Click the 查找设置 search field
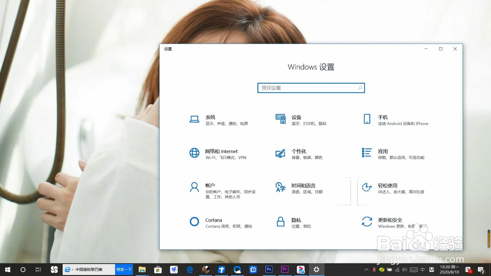 tap(311, 88)
